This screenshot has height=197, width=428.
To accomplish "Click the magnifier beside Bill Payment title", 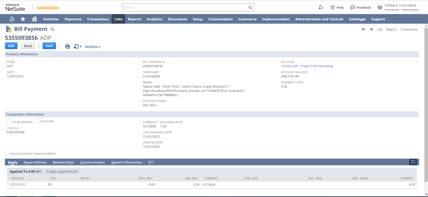I will (x=52, y=29).
